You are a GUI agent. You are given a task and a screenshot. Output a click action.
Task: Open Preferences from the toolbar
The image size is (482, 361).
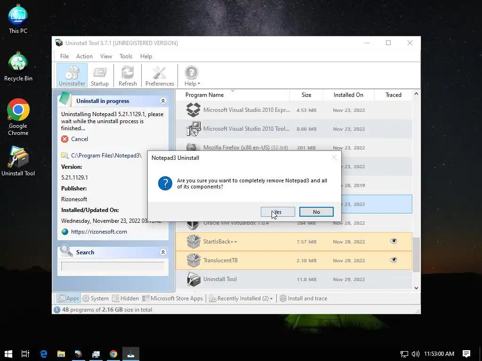click(160, 76)
